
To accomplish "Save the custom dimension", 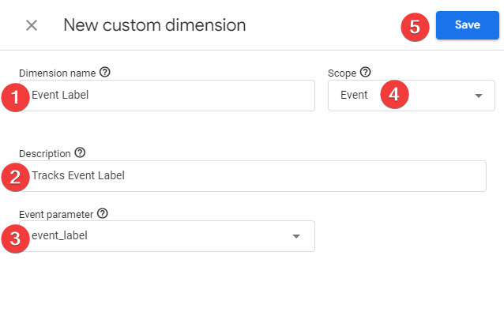I will click(467, 25).
